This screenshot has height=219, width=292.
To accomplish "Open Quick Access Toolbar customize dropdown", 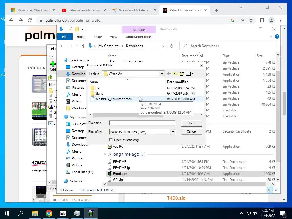I will pyautogui.click(x=82, y=29).
